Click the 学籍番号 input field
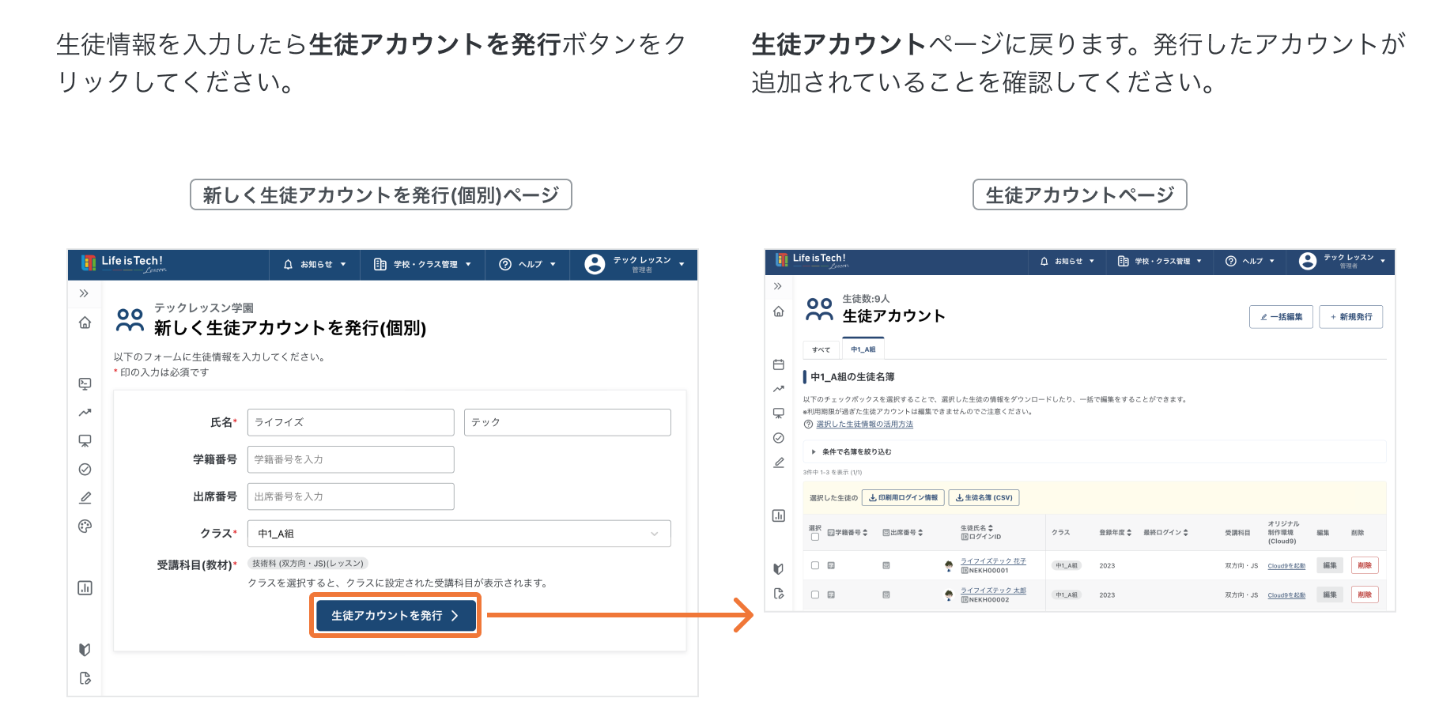1439x702 pixels. click(350, 459)
